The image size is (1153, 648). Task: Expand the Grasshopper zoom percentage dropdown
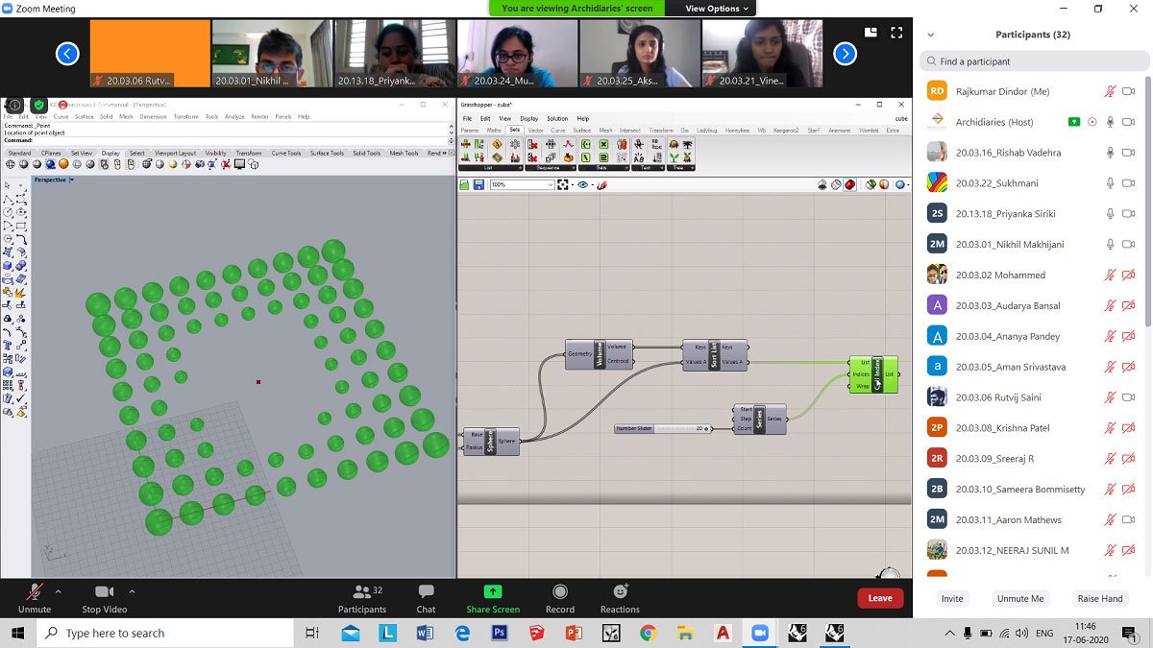[550, 184]
